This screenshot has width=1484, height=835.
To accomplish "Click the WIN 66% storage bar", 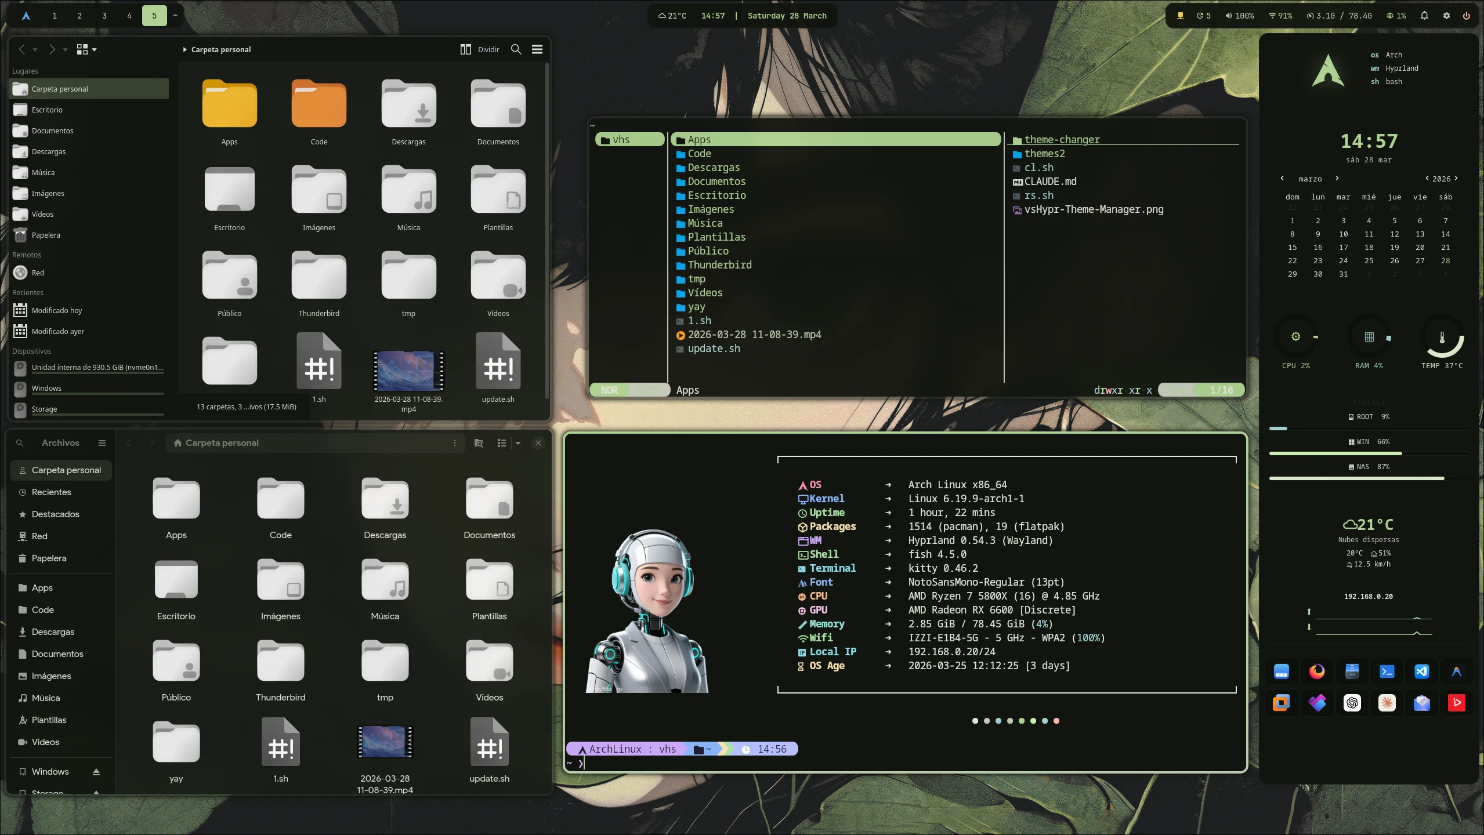I will (x=1369, y=453).
